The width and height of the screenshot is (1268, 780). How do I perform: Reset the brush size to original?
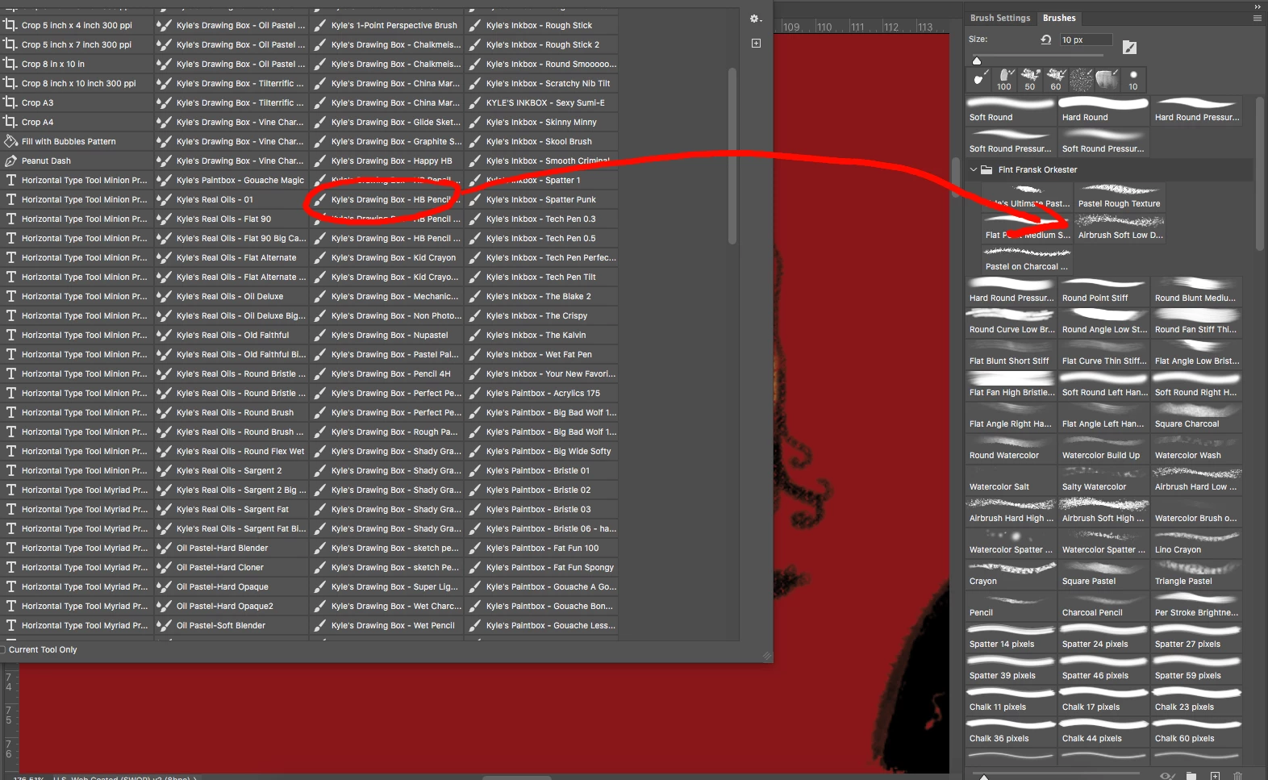click(1046, 40)
